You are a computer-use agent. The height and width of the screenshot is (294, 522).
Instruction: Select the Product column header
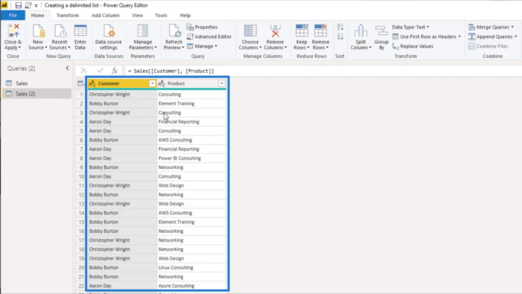pyautogui.click(x=192, y=83)
